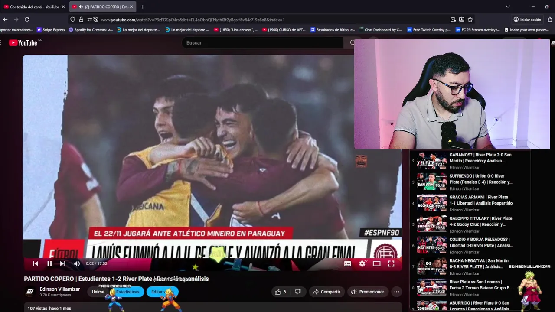This screenshot has width=555, height=312.
Task: Click the Unirse button
Action: 98,292
